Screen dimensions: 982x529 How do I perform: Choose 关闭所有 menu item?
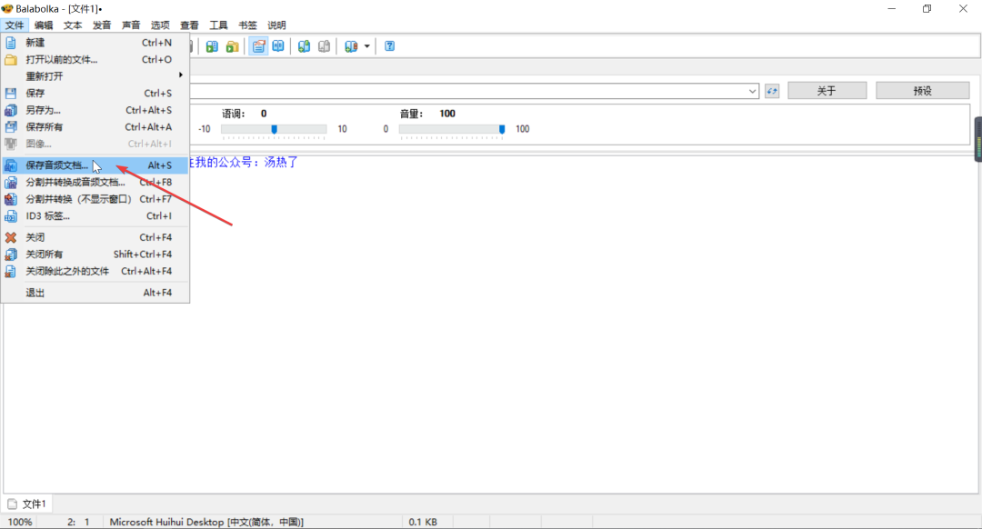95,255
